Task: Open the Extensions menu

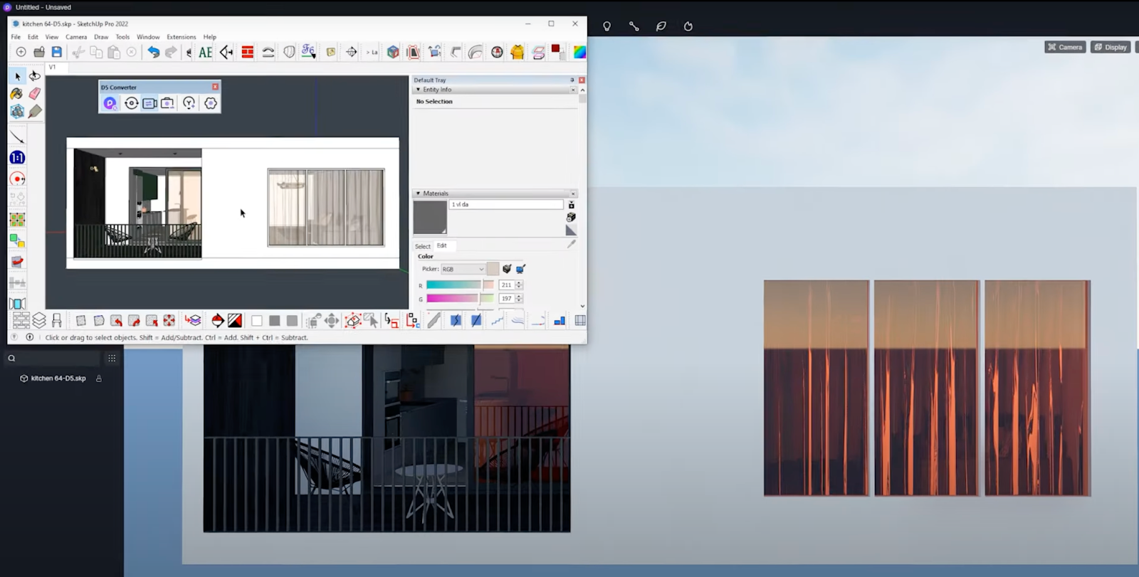Action: pyautogui.click(x=181, y=37)
